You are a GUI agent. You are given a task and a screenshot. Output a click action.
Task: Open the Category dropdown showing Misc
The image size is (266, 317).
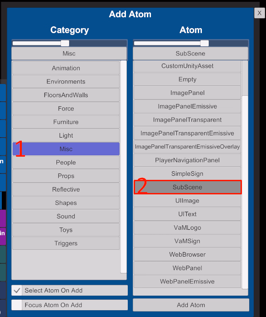pyautogui.click(x=69, y=54)
